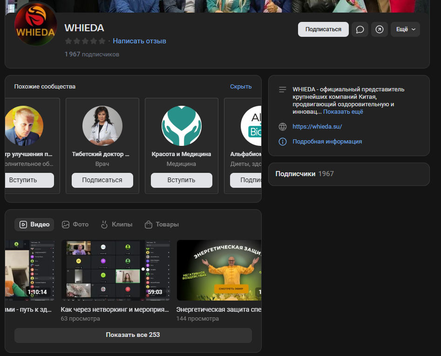Viewport: 441px width, 356px height.
Task: Open the Подписчики 1967 block
Action: coord(349,174)
